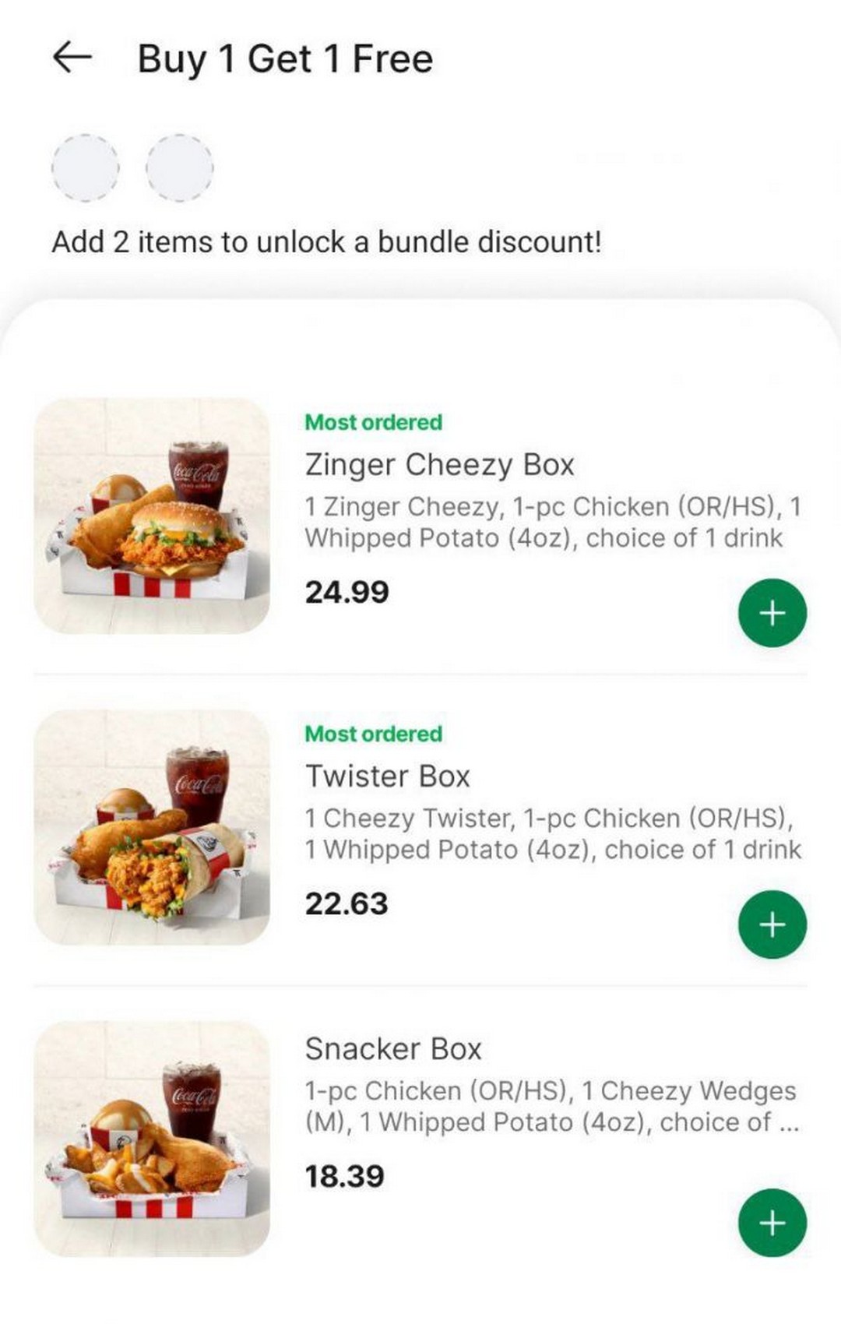Viewport: 841px width, 1324px height.
Task: Click the 24.99 price
Action: coord(347,593)
